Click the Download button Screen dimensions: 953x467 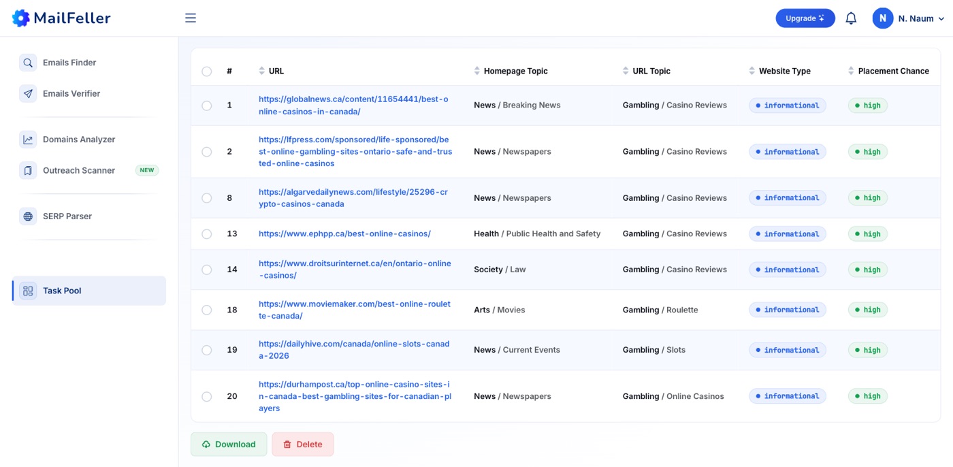[x=229, y=445]
